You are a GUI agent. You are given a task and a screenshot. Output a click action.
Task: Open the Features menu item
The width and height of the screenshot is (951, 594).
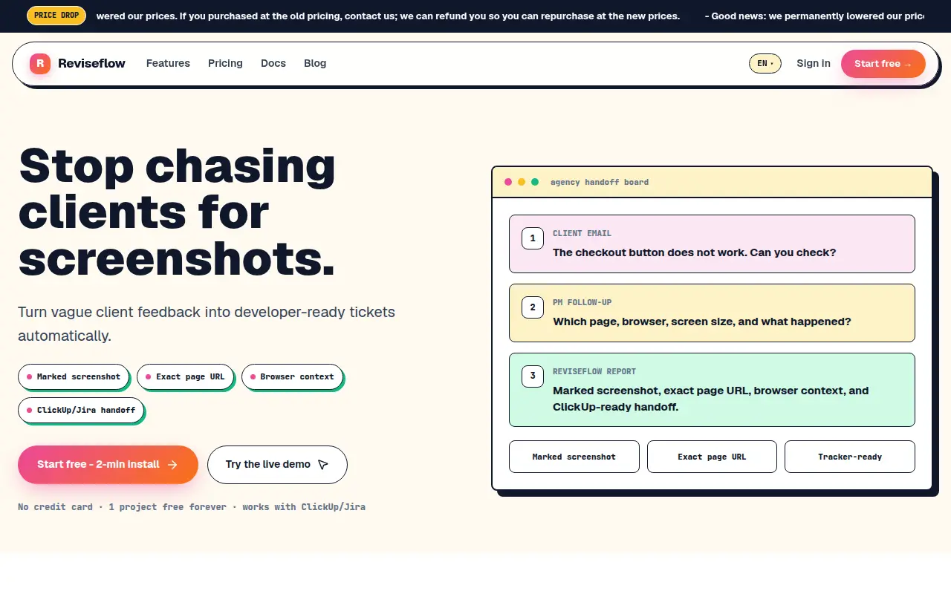point(168,64)
